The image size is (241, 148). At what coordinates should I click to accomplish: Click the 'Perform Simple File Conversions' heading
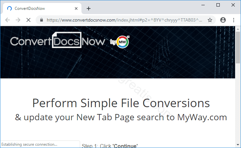121,103
